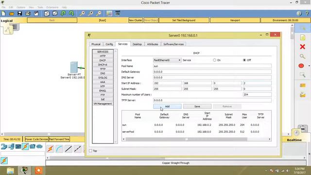
Task: Click the Redo green arrow icon
Action: coord(71,14)
